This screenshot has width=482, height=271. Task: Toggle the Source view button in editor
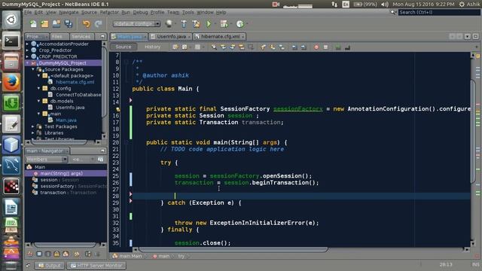tap(124, 47)
